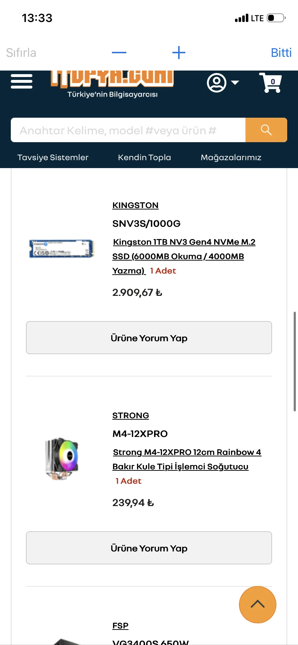Tap the scroll-to-top arrow button
The image size is (298, 645).
pyautogui.click(x=257, y=604)
